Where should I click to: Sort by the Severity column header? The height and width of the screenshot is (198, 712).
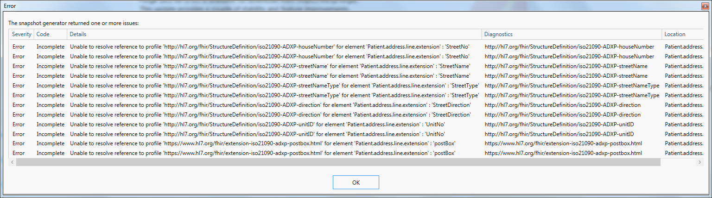tap(22, 34)
